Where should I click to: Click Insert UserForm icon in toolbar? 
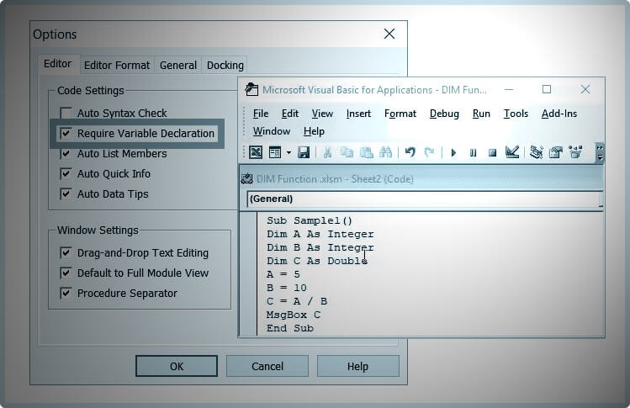click(x=275, y=152)
